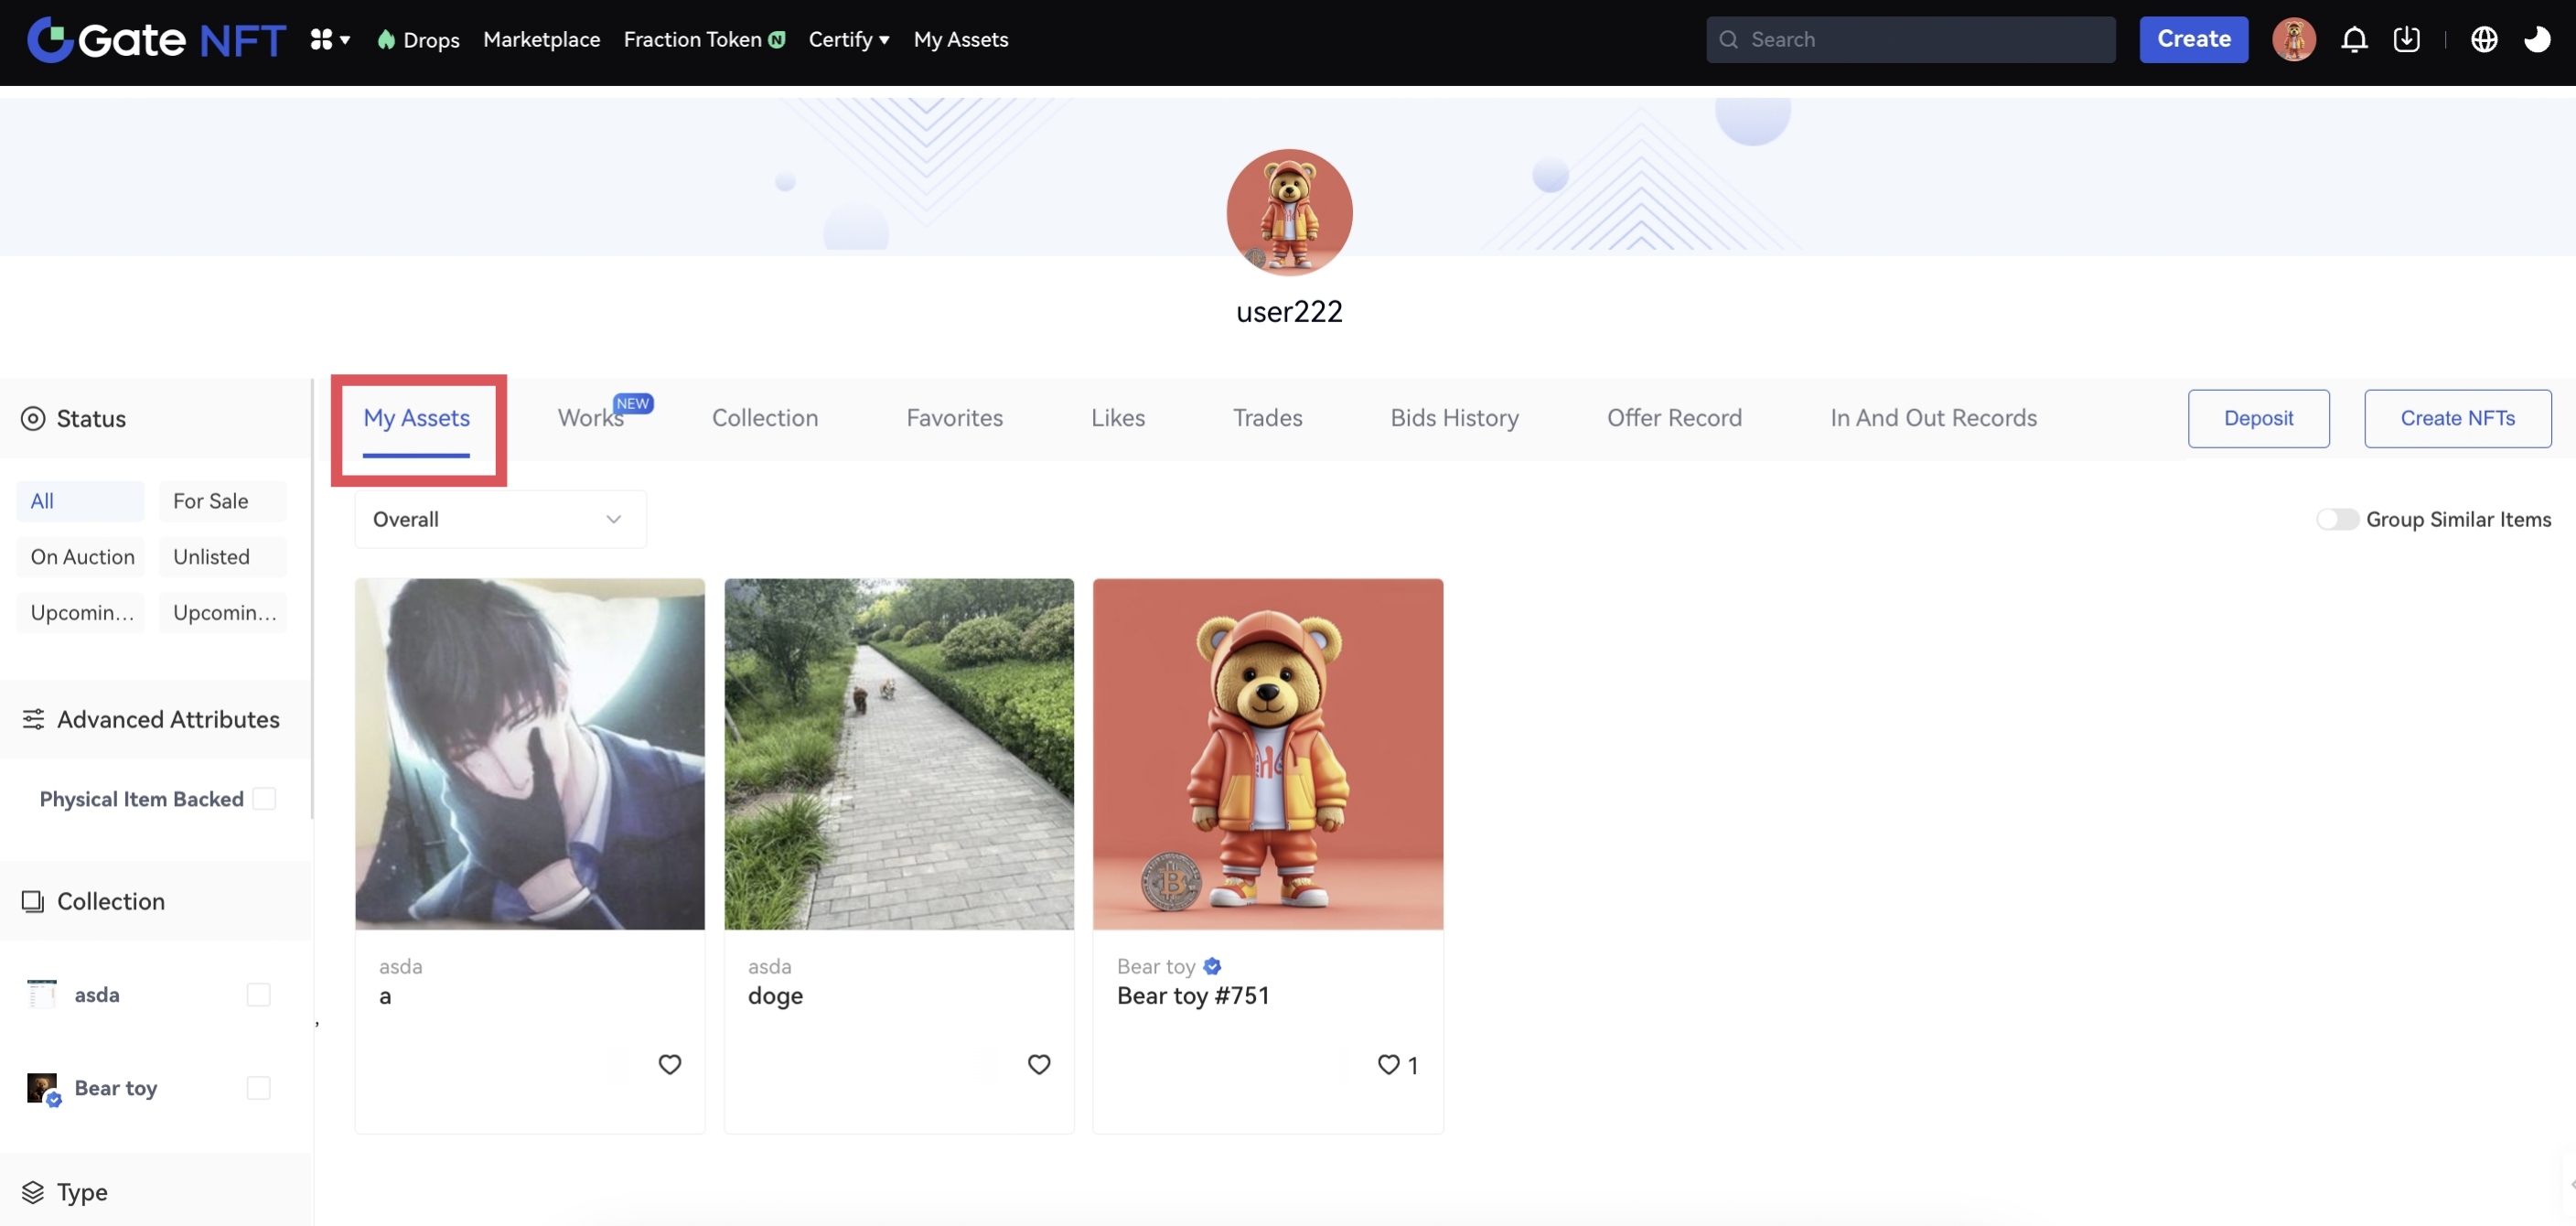Click heart icon on Bear toy #751
Viewport: 2576px width, 1226px height.
(x=1388, y=1064)
